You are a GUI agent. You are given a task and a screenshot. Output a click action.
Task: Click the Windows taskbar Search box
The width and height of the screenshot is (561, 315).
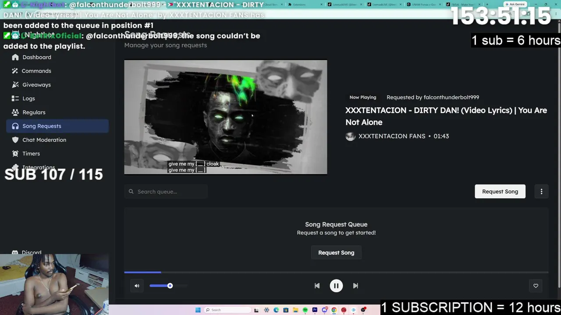tap(227, 310)
